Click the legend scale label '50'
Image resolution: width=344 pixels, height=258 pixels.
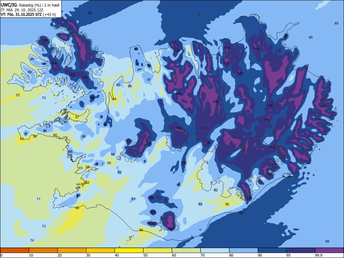(x=146, y=255)
